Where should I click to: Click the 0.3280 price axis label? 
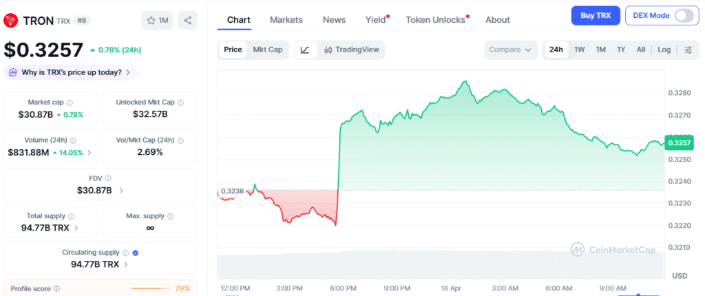click(x=678, y=93)
